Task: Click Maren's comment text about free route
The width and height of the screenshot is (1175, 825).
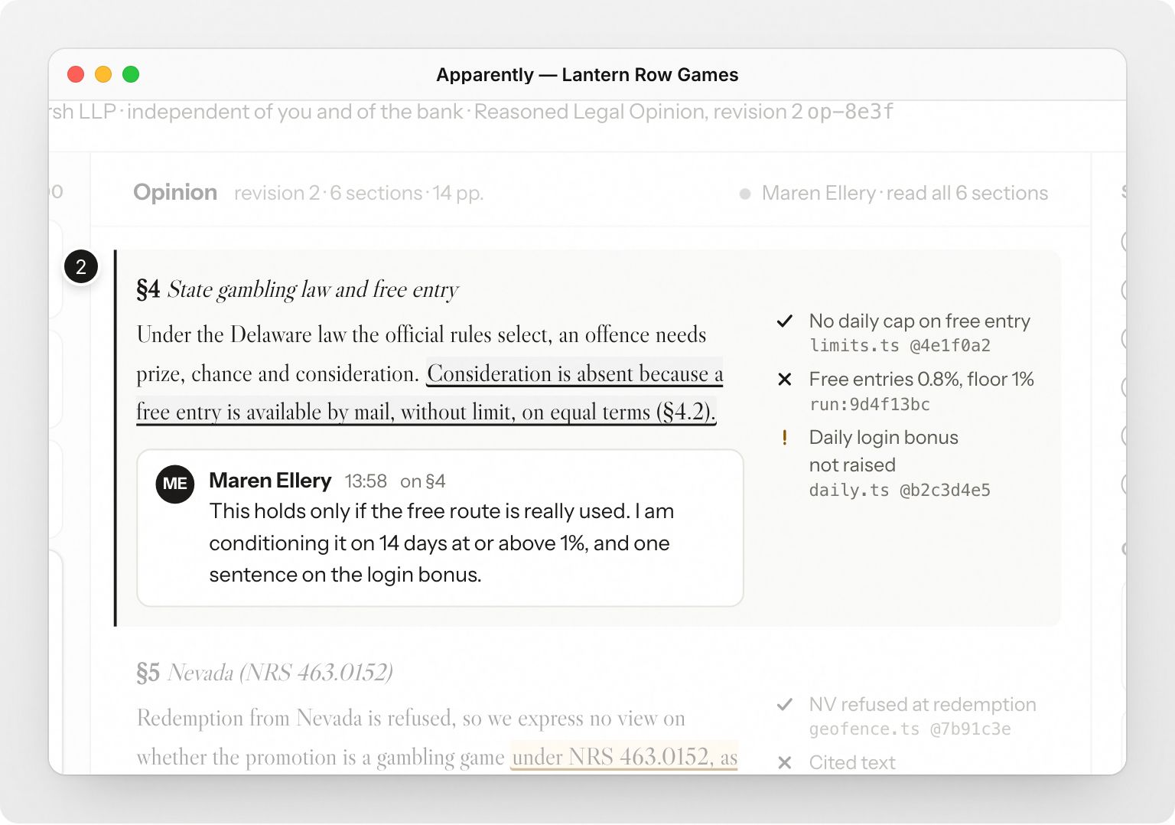Action: tap(441, 543)
